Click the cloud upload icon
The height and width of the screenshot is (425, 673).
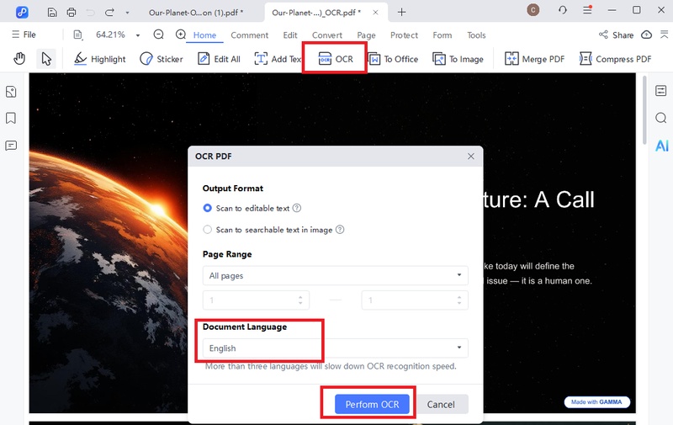(646, 35)
